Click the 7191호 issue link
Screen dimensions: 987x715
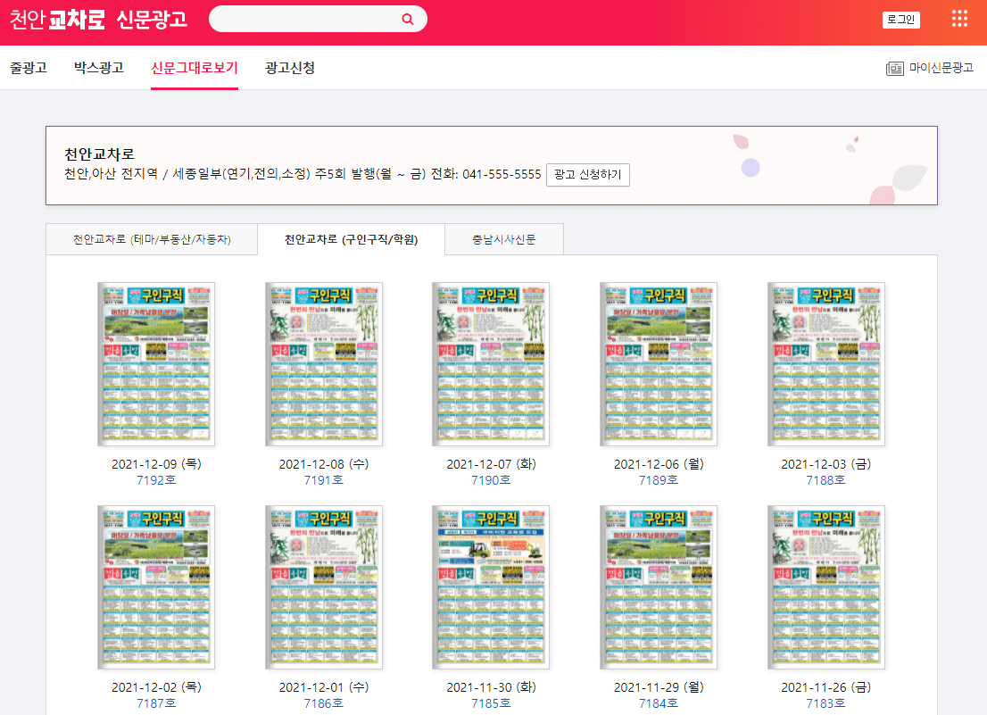324,480
